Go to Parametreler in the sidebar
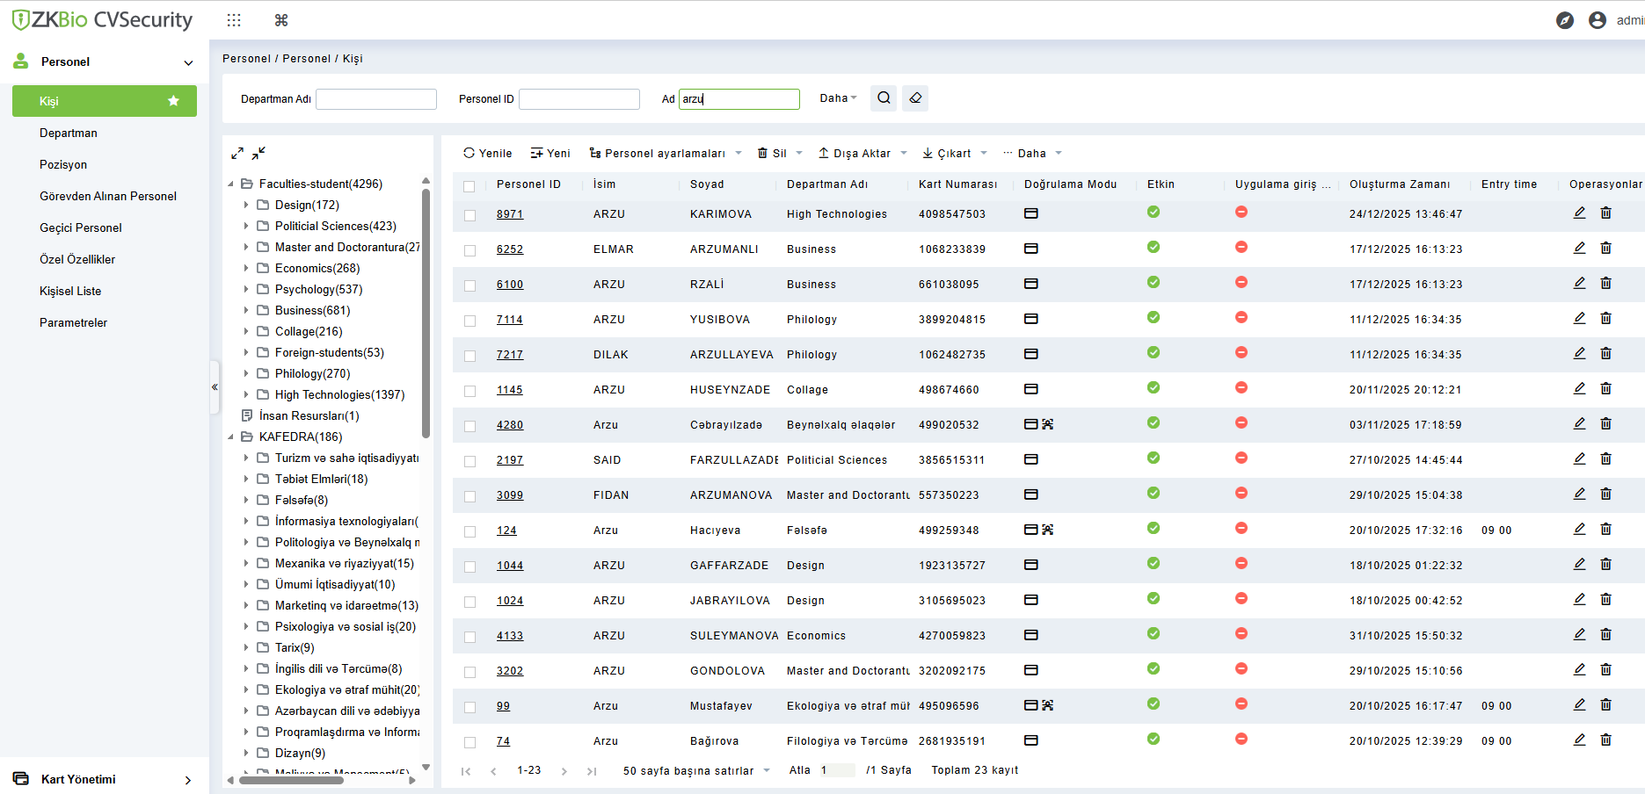Screen dimensions: 1645x794 [73, 322]
